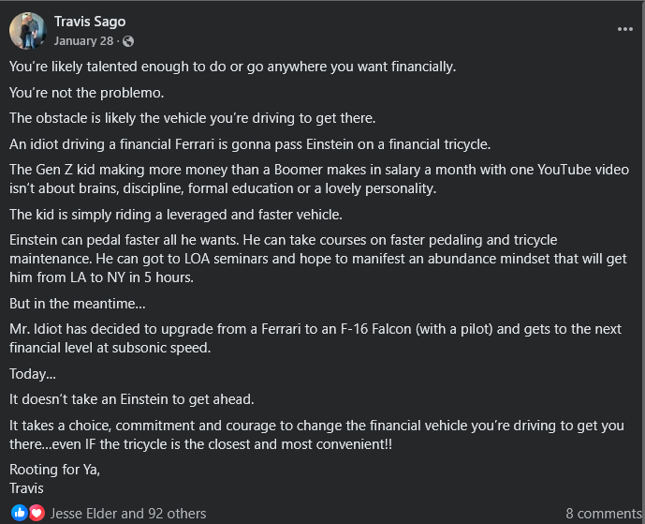Open the 8 comments link

coord(601,513)
